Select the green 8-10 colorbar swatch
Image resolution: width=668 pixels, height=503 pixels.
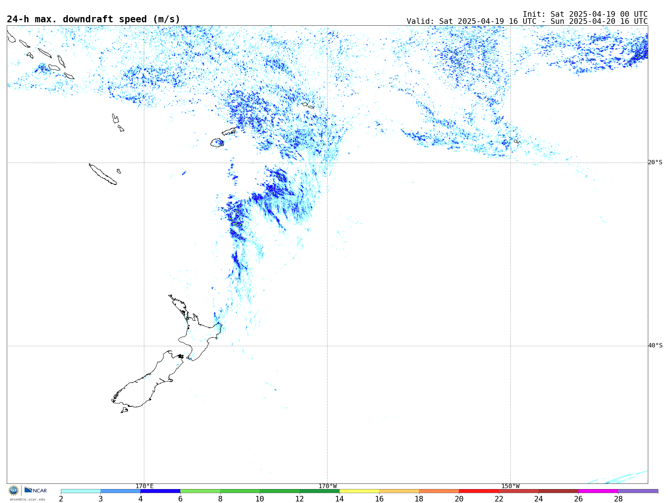click(x=240, y=491)
